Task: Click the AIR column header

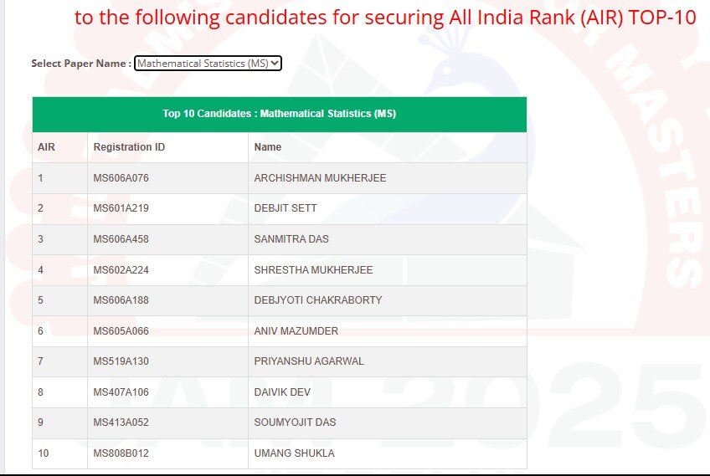Action: 46,147
